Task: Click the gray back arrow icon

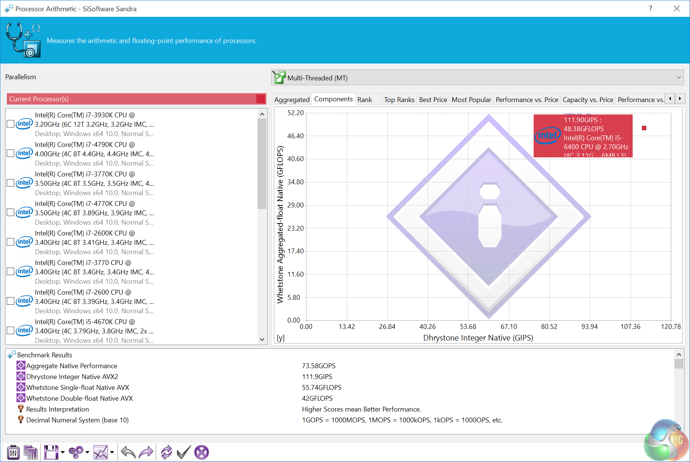Action: [128, 452]
